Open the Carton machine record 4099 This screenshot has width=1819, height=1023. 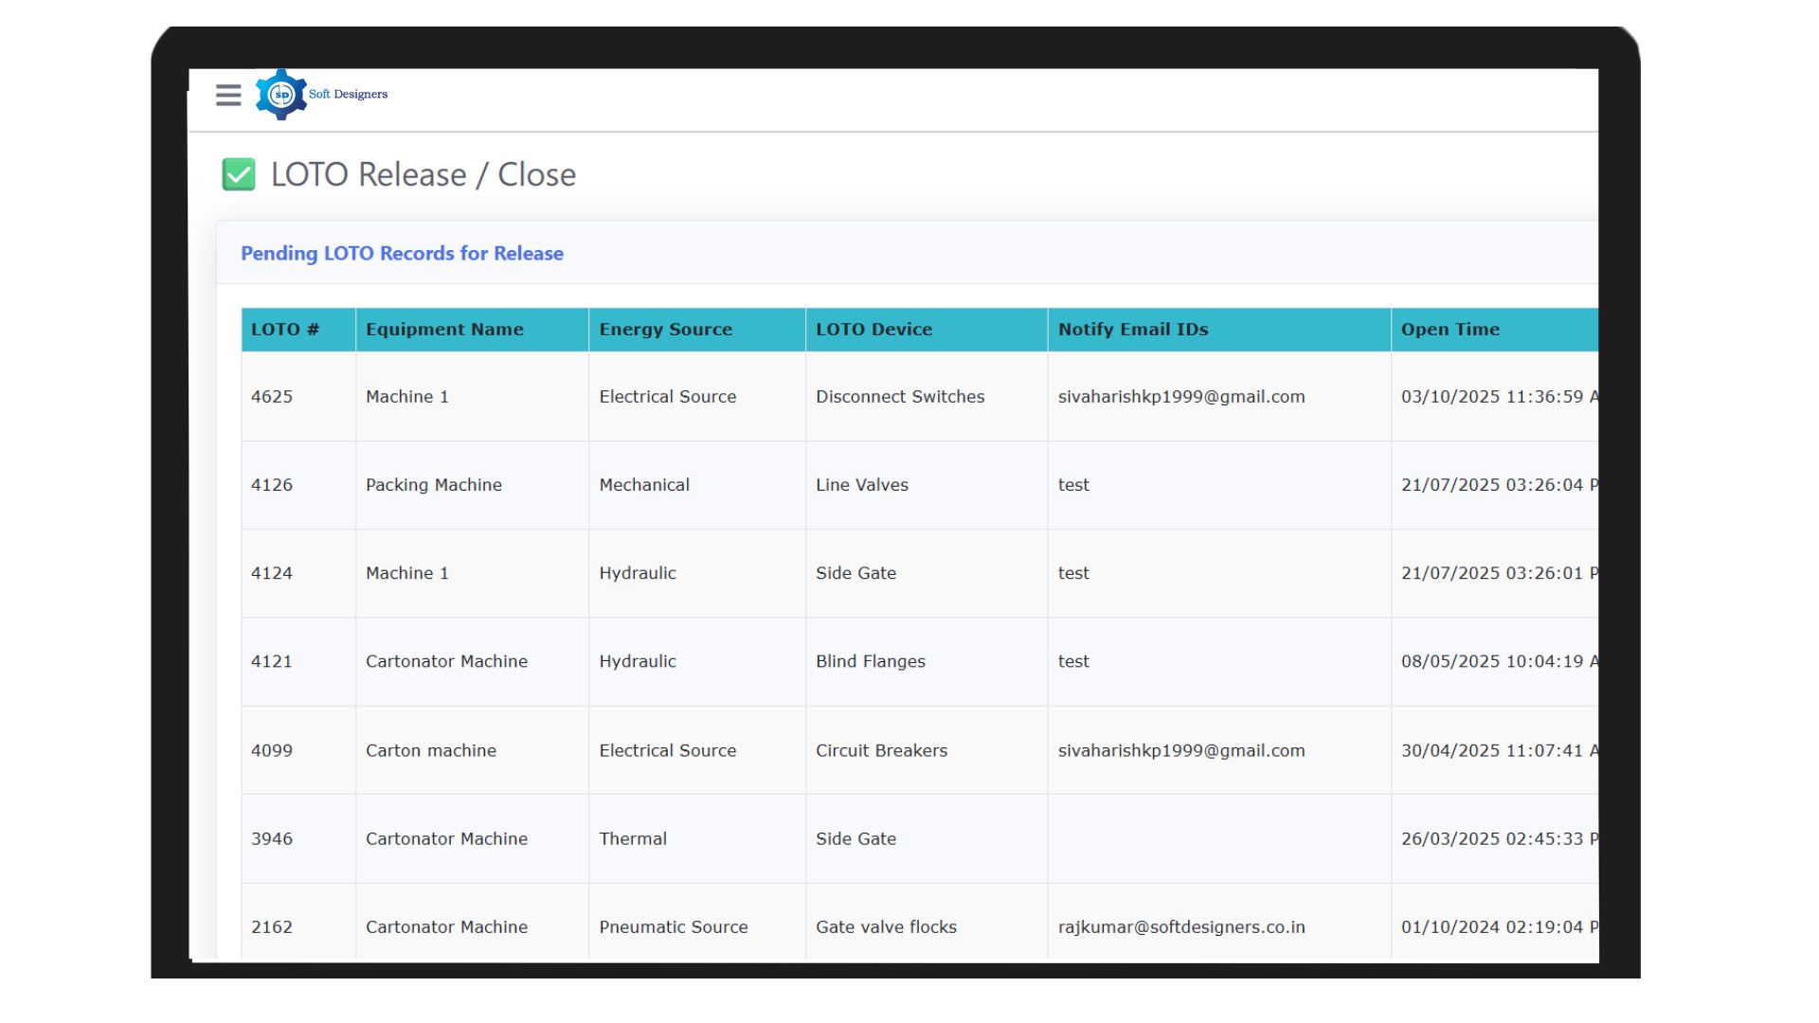431,749
